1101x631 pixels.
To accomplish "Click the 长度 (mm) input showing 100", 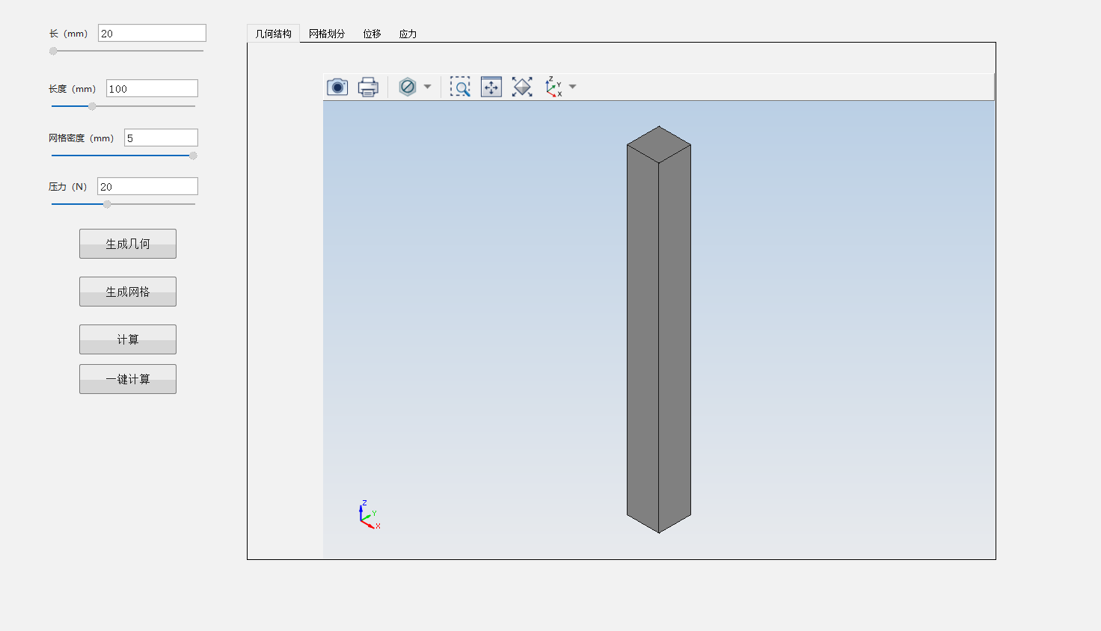I will click(152, 88).
